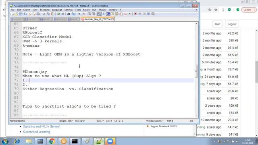Select the dataFolkz_May_IQ_PREP.txt tab
Viewport: 258px width, 145px height.
pyautogui.click(x=98, y=19)
